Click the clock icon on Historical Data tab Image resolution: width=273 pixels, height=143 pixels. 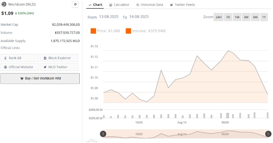(x=138, y=5)
